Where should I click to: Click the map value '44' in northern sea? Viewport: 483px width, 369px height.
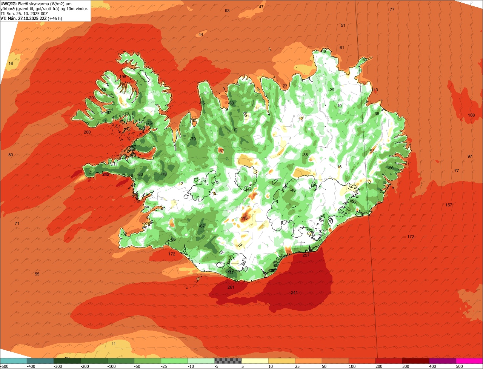pos(201,34)
